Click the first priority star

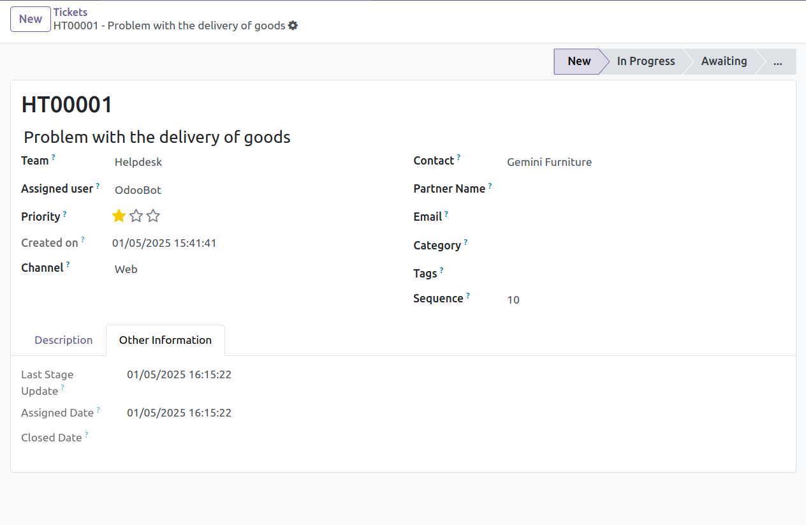point(119,216)
